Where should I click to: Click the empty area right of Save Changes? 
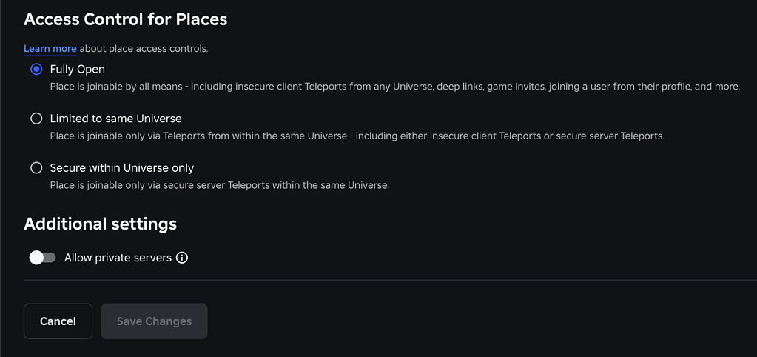point(481,321)
